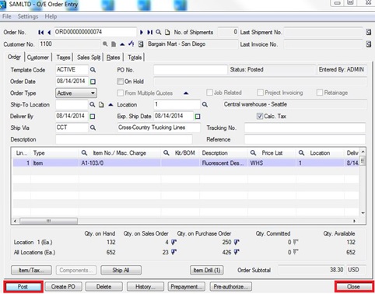375x294 pixels.
Task: Open Deliver By calendar picker
Action: pyautogui.click(x=93, y=117)
